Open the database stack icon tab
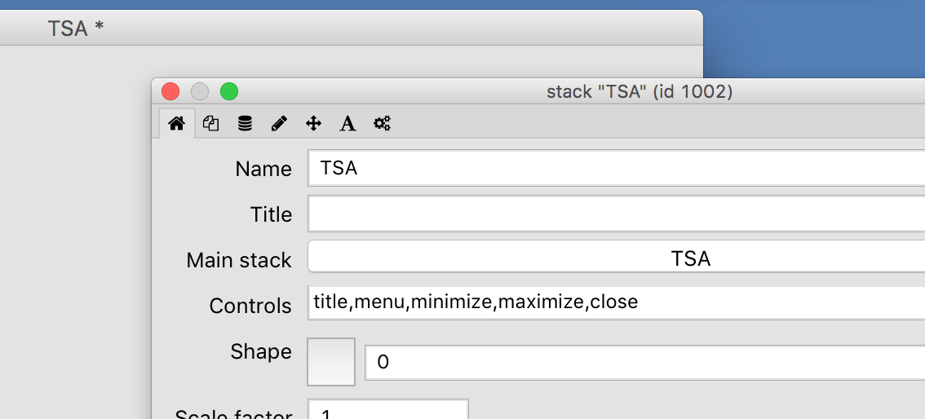 click(245, 124)
